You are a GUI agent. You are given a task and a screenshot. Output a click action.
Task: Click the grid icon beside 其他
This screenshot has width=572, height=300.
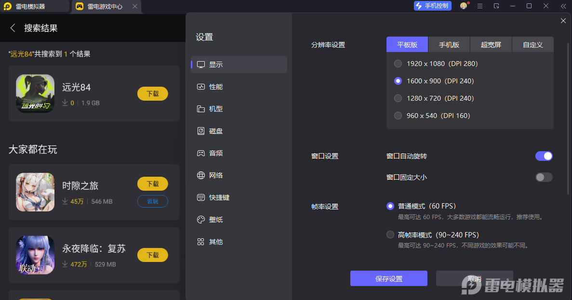pyautogui.click(x=200, y=242)
